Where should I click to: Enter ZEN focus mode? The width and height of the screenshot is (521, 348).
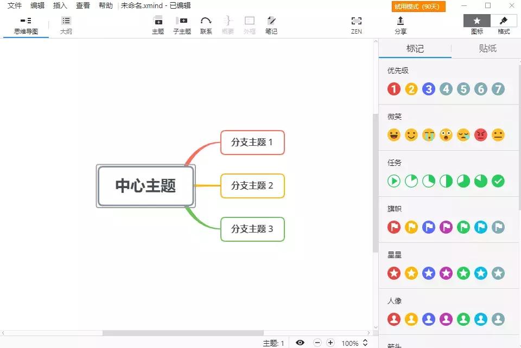(x=357, y=24)
